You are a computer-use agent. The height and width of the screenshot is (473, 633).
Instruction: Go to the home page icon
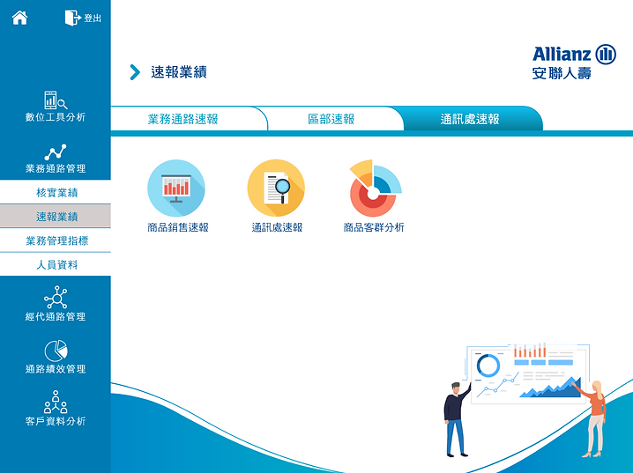[19, 18]
